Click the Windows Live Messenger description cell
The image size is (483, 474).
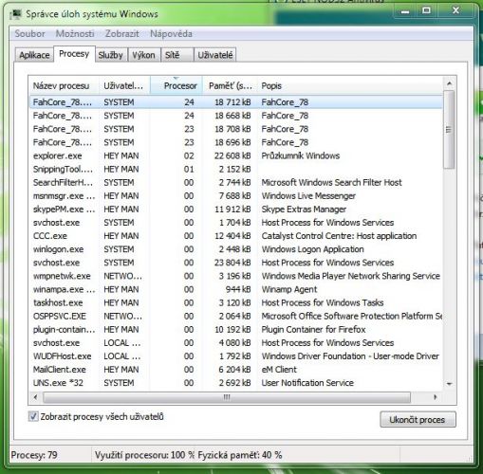(x=308, y=196)
